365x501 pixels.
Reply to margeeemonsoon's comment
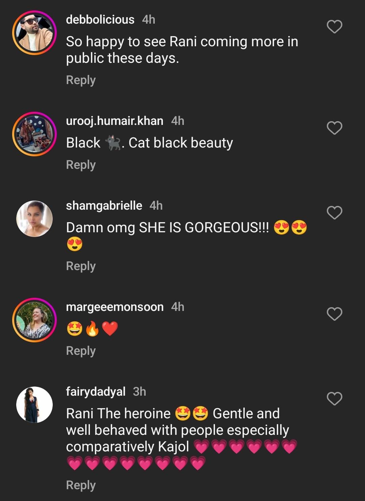pyautogui.click(x=81, y=351)
